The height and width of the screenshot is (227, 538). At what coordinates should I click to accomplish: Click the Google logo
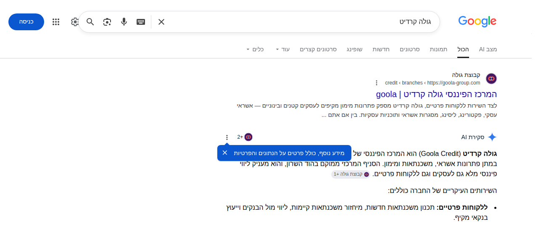(477, 21)
